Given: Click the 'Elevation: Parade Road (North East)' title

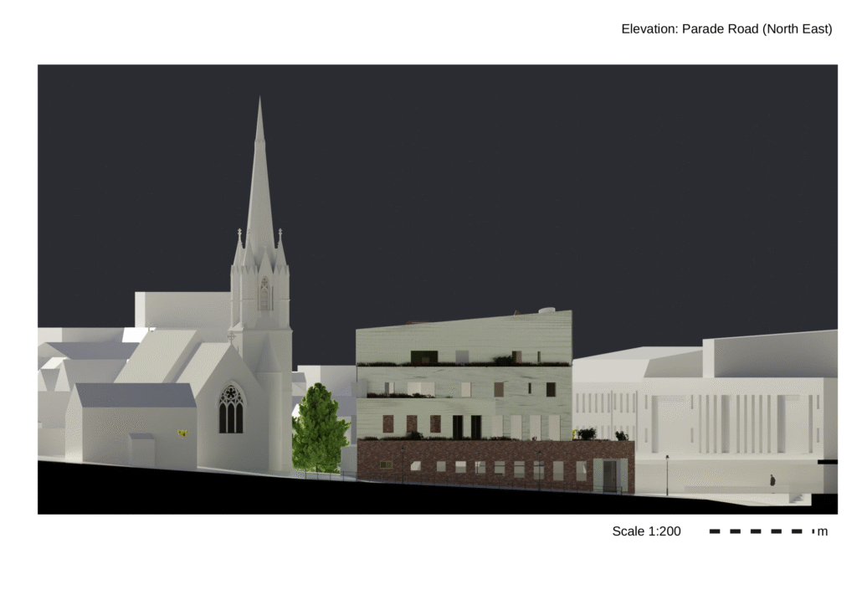Looking at the screenshot, I should tap(726, 29).
